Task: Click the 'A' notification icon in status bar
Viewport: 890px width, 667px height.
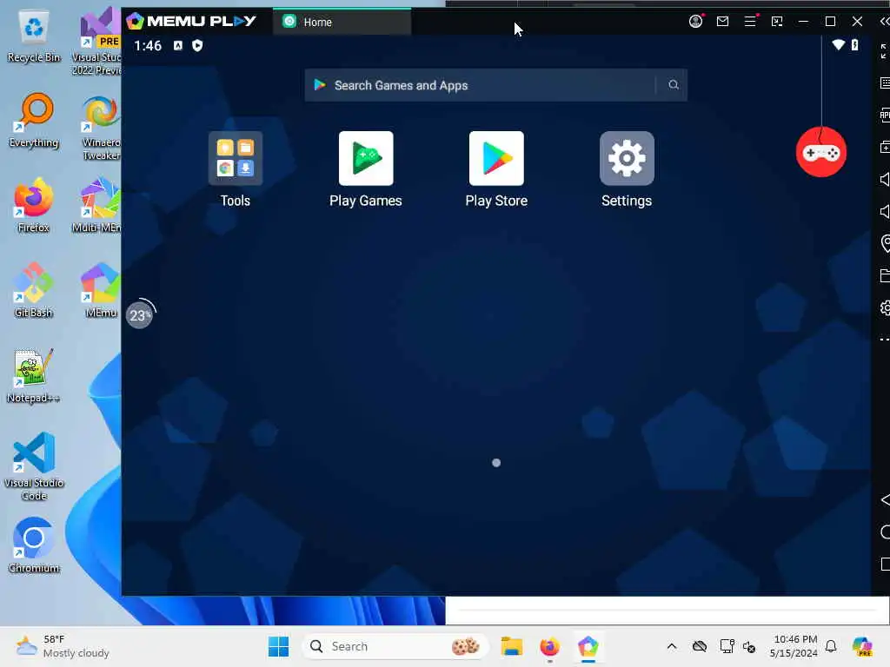Action: click(177, 45)
